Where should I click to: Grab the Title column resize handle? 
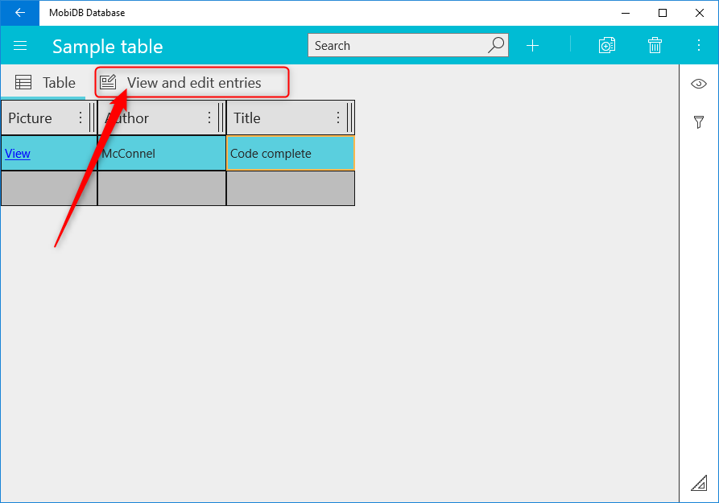coord(350,118)
